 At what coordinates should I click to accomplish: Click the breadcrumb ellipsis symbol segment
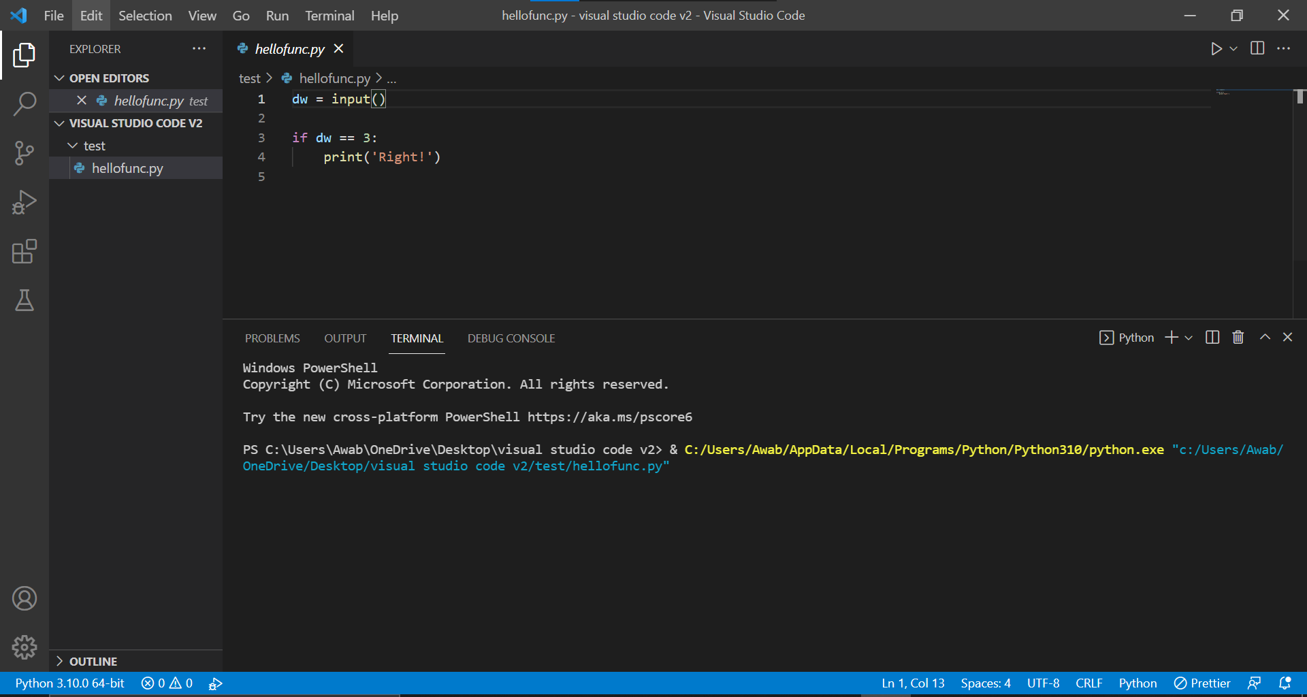tap(391, 79)
